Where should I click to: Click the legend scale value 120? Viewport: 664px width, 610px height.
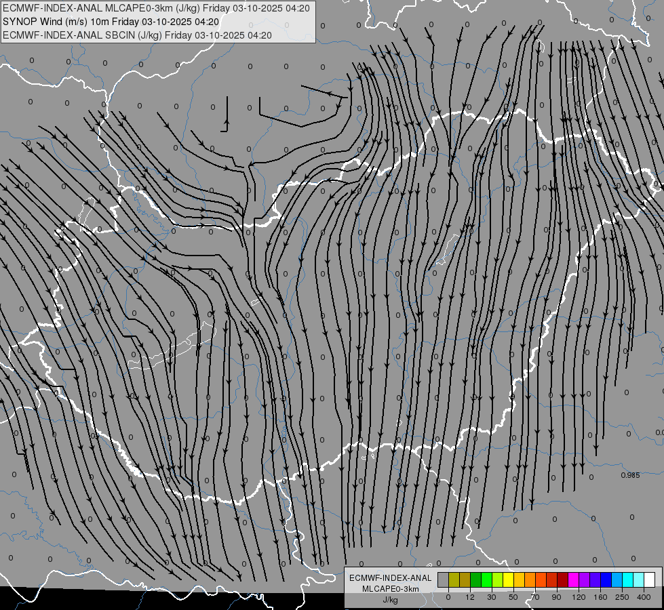579,597
